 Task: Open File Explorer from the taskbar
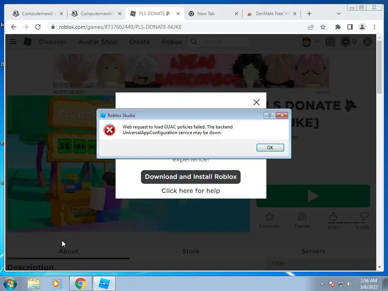[x=33, y=283]
